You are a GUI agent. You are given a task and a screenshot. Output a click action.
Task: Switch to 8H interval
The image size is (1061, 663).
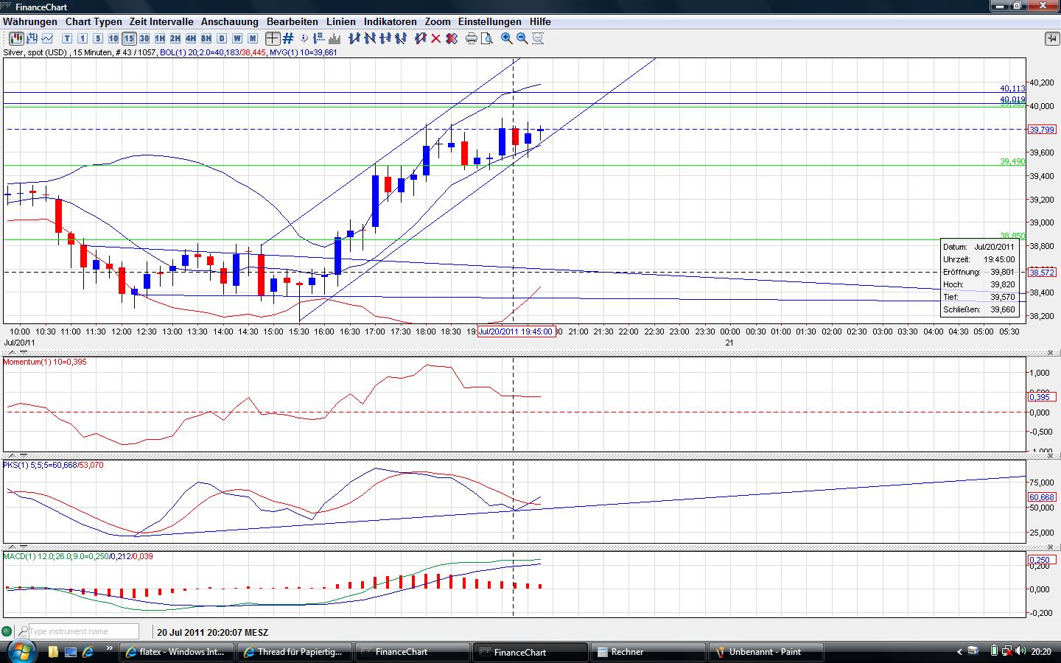(206, 38)
